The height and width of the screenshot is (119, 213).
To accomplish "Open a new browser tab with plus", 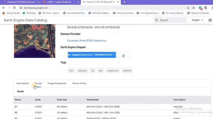I will click(124, 2).
